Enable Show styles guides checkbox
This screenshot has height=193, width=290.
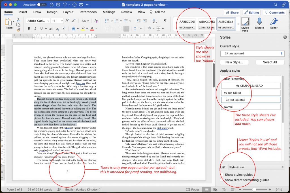point(222,175)
